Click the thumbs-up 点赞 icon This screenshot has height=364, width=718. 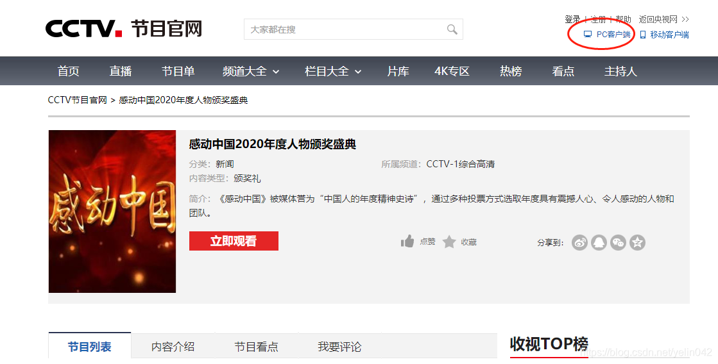pos(407,241)
